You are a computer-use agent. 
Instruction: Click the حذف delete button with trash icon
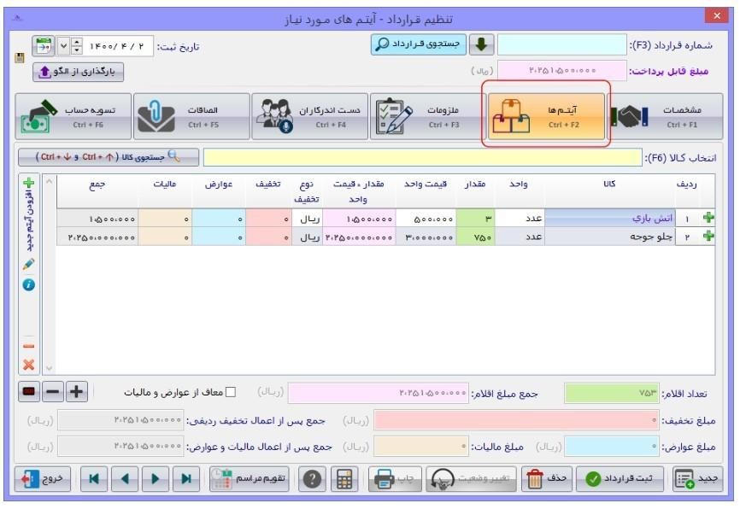547,479
